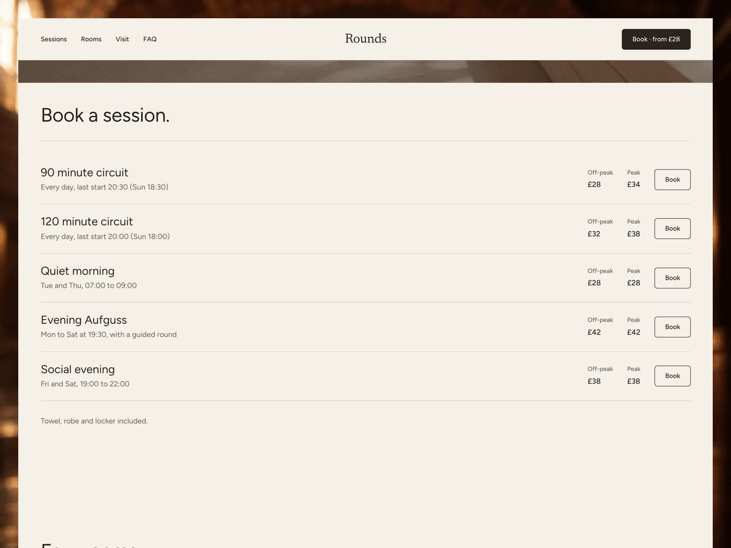Click 'Every day, last start 20:30 (Sun 18:30)'
This screenshot has height=548, width=731.
105,187
